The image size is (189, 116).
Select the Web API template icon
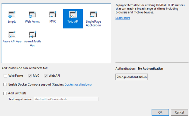coord(73,14)
